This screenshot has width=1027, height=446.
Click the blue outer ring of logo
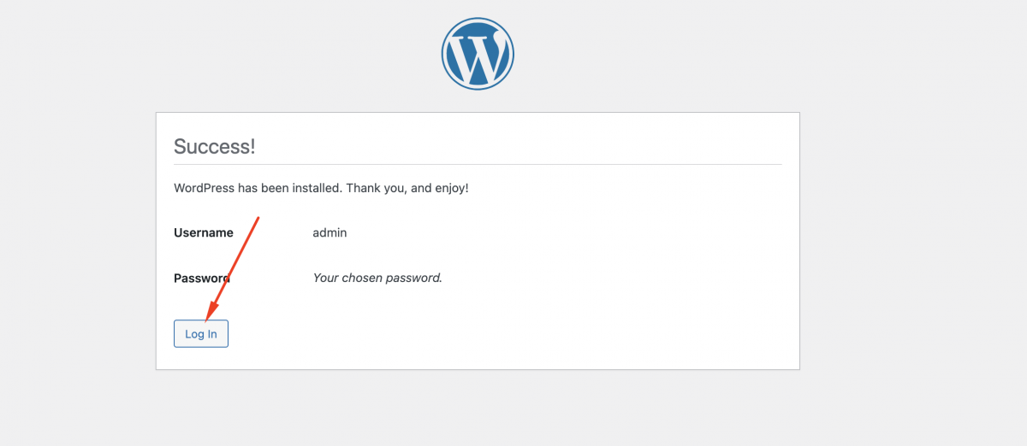(x=478, y=20)
